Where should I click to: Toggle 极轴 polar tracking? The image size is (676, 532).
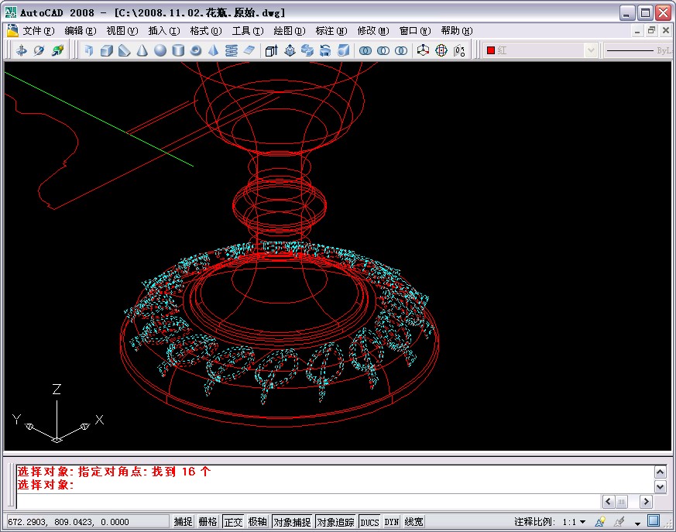[258, 522]
